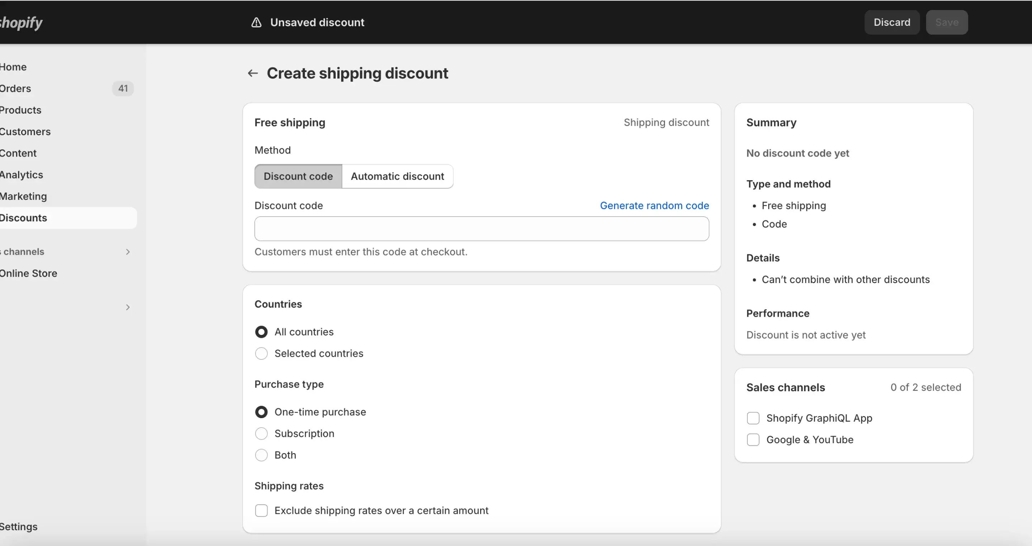1032x546 pixels.
Task: Click Generate random code link
Action: (654, 206)
